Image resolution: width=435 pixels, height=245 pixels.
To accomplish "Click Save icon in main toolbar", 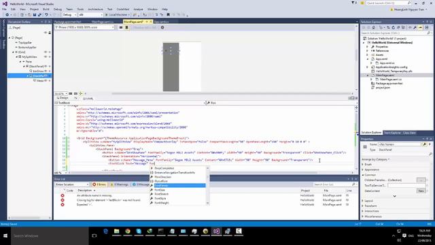I will (35, 15).
